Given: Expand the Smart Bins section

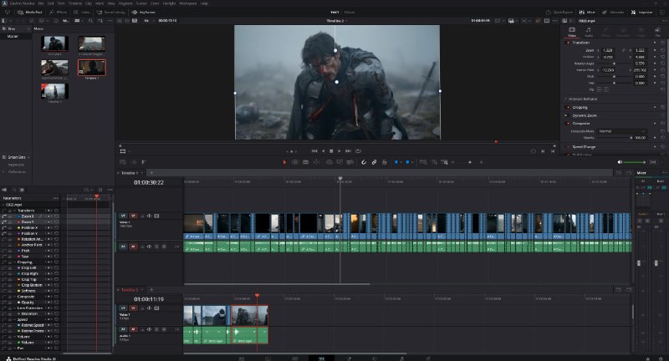Looking at the screenshot, I should click(16, 157).
